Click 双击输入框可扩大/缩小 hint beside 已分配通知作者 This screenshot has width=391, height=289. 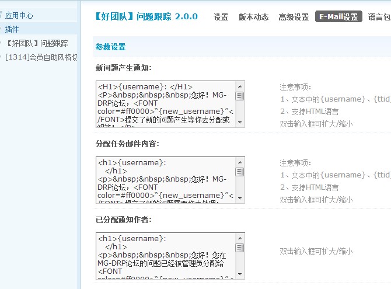(316, 251)
